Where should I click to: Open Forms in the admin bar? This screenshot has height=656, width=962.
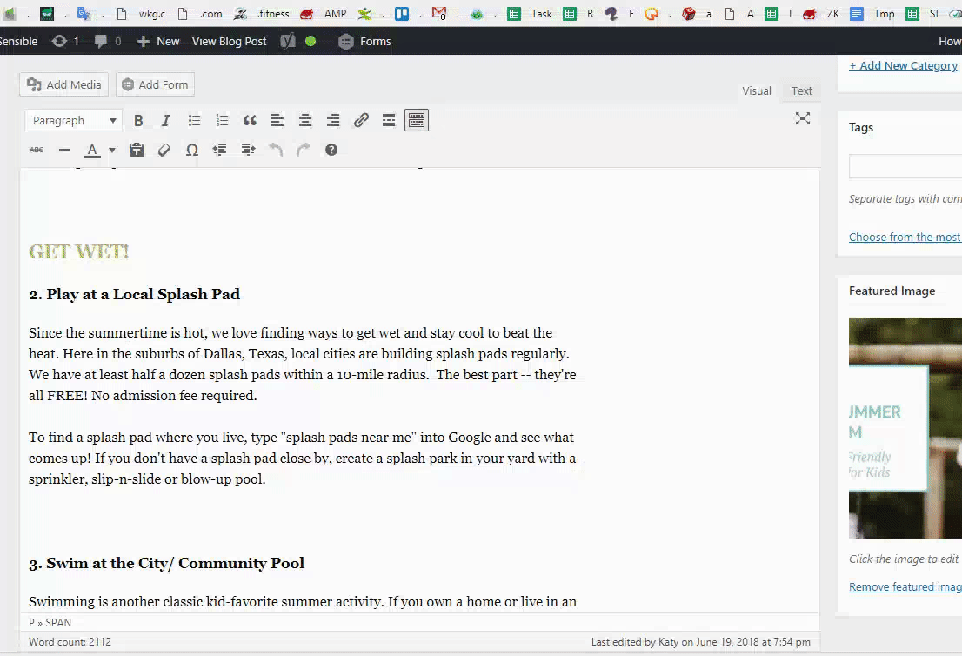tap(365, 41)
